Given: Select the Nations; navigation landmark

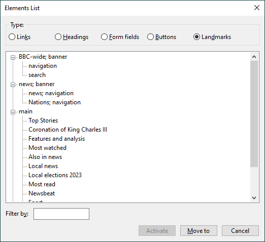Looking at the screenshot, I should point(54,102).
